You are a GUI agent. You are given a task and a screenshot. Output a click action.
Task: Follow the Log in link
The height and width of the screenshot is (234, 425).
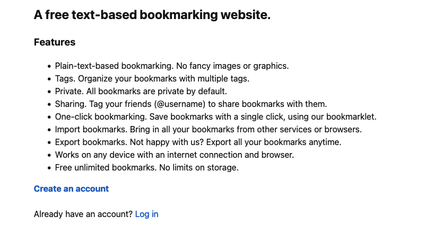click(x=146, y=214)
